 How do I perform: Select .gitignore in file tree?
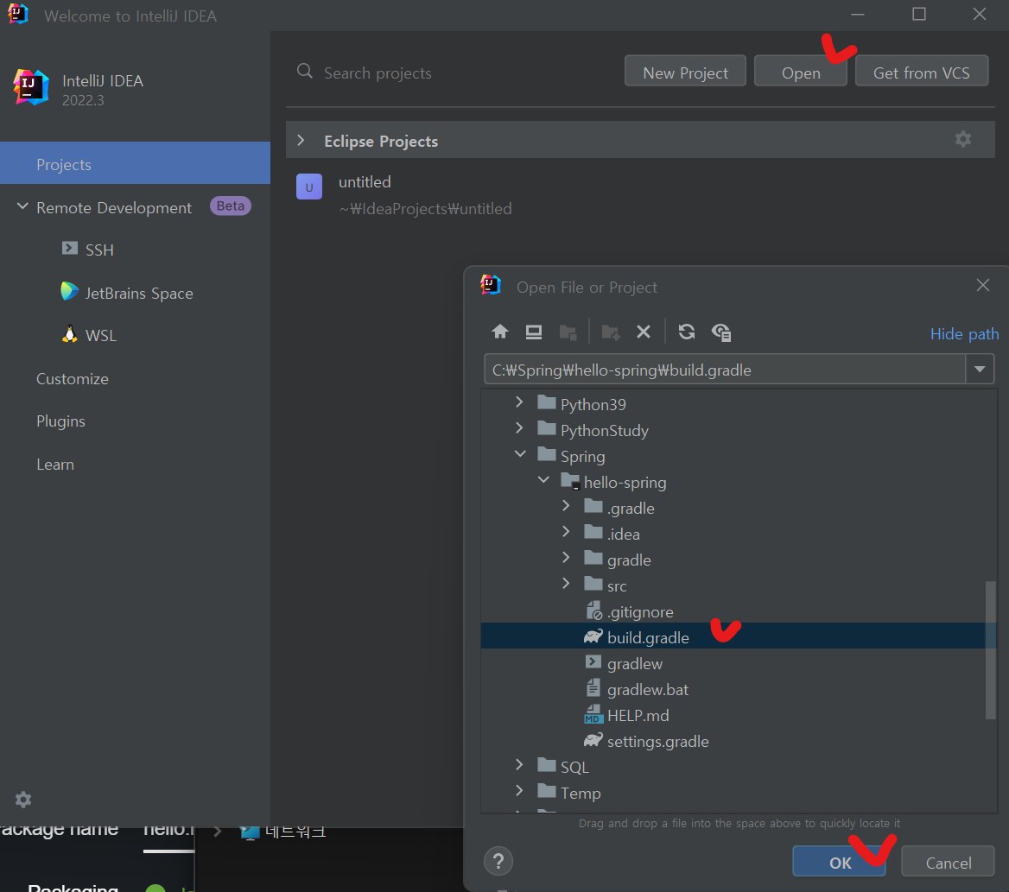click(640, 611)
